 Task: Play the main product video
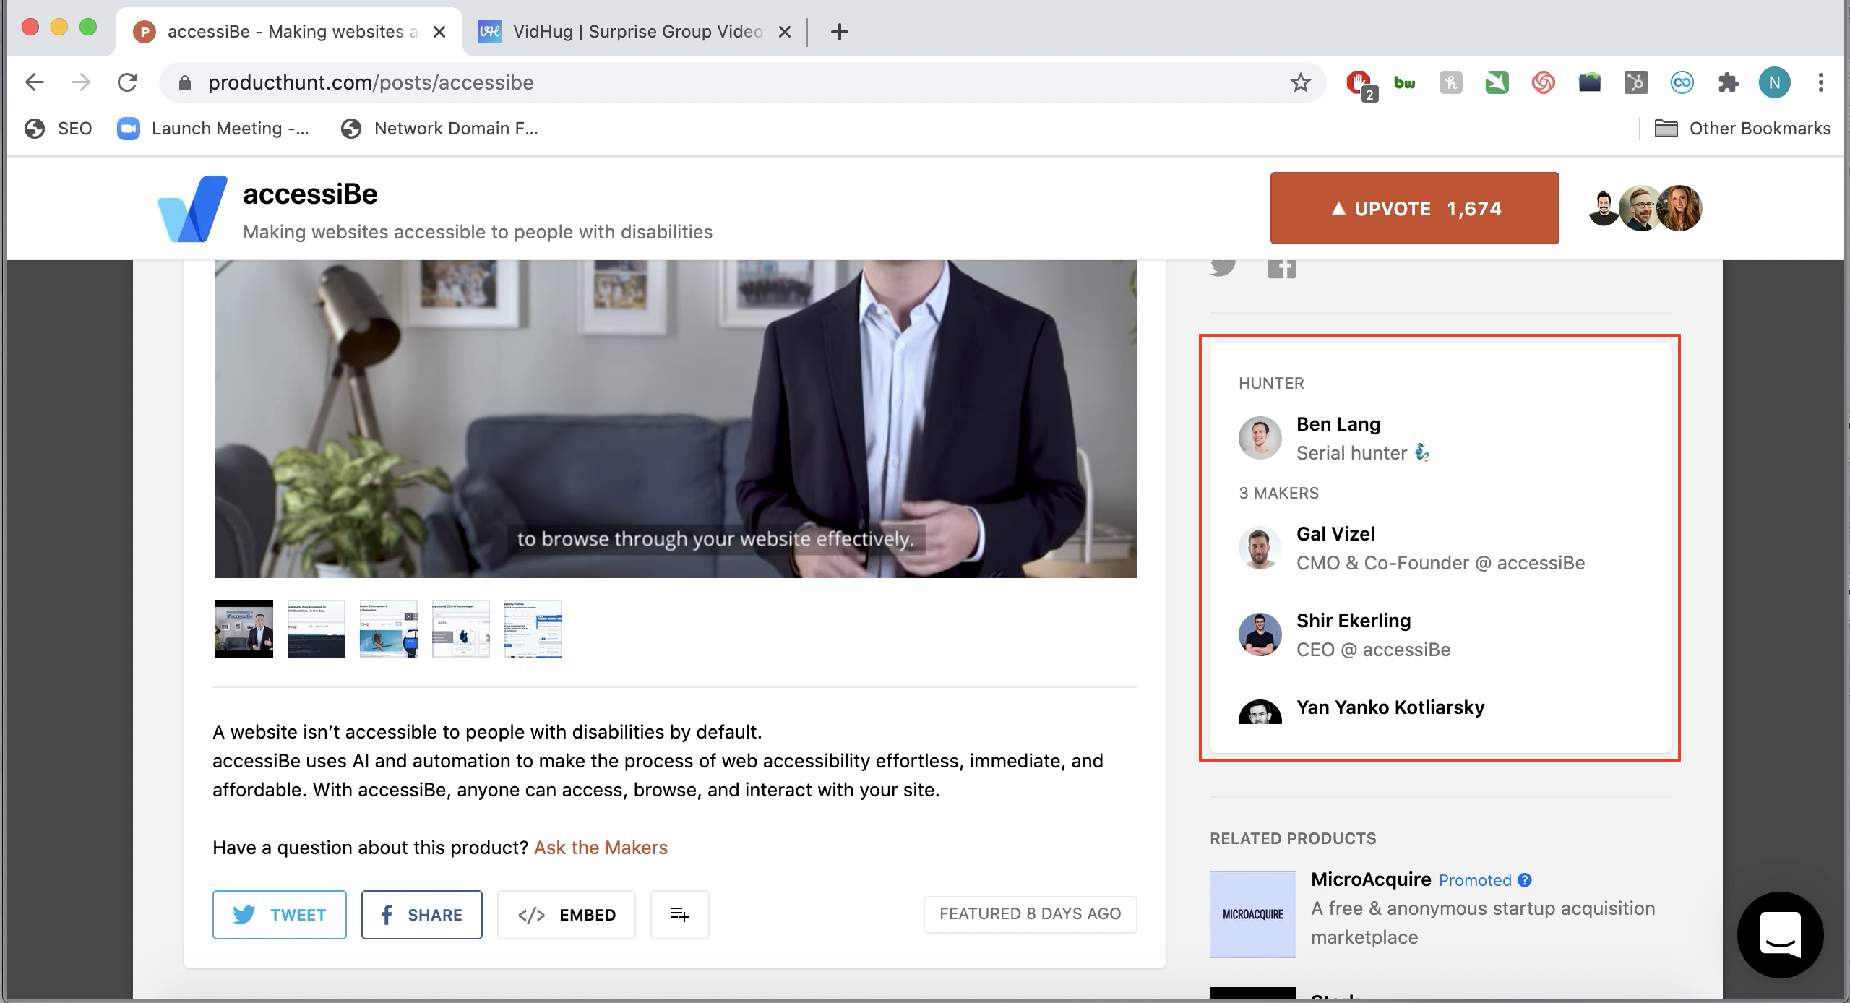(x=676, y=419)
